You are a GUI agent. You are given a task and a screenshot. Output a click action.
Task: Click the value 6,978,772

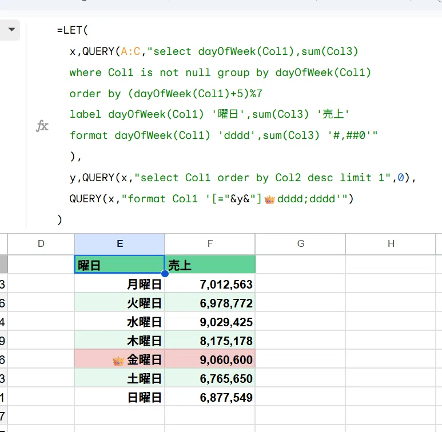[226, 303]
